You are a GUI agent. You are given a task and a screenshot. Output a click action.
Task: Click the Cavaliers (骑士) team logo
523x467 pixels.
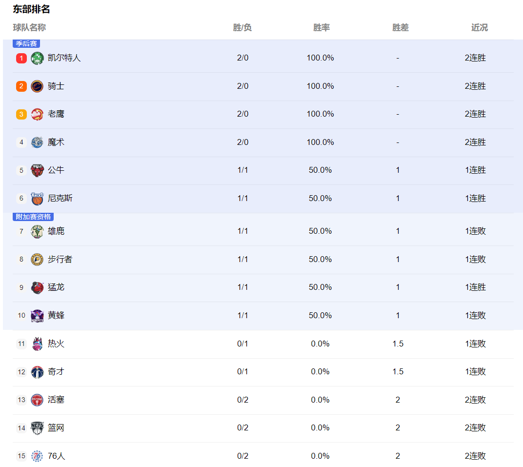click(37, 86)
